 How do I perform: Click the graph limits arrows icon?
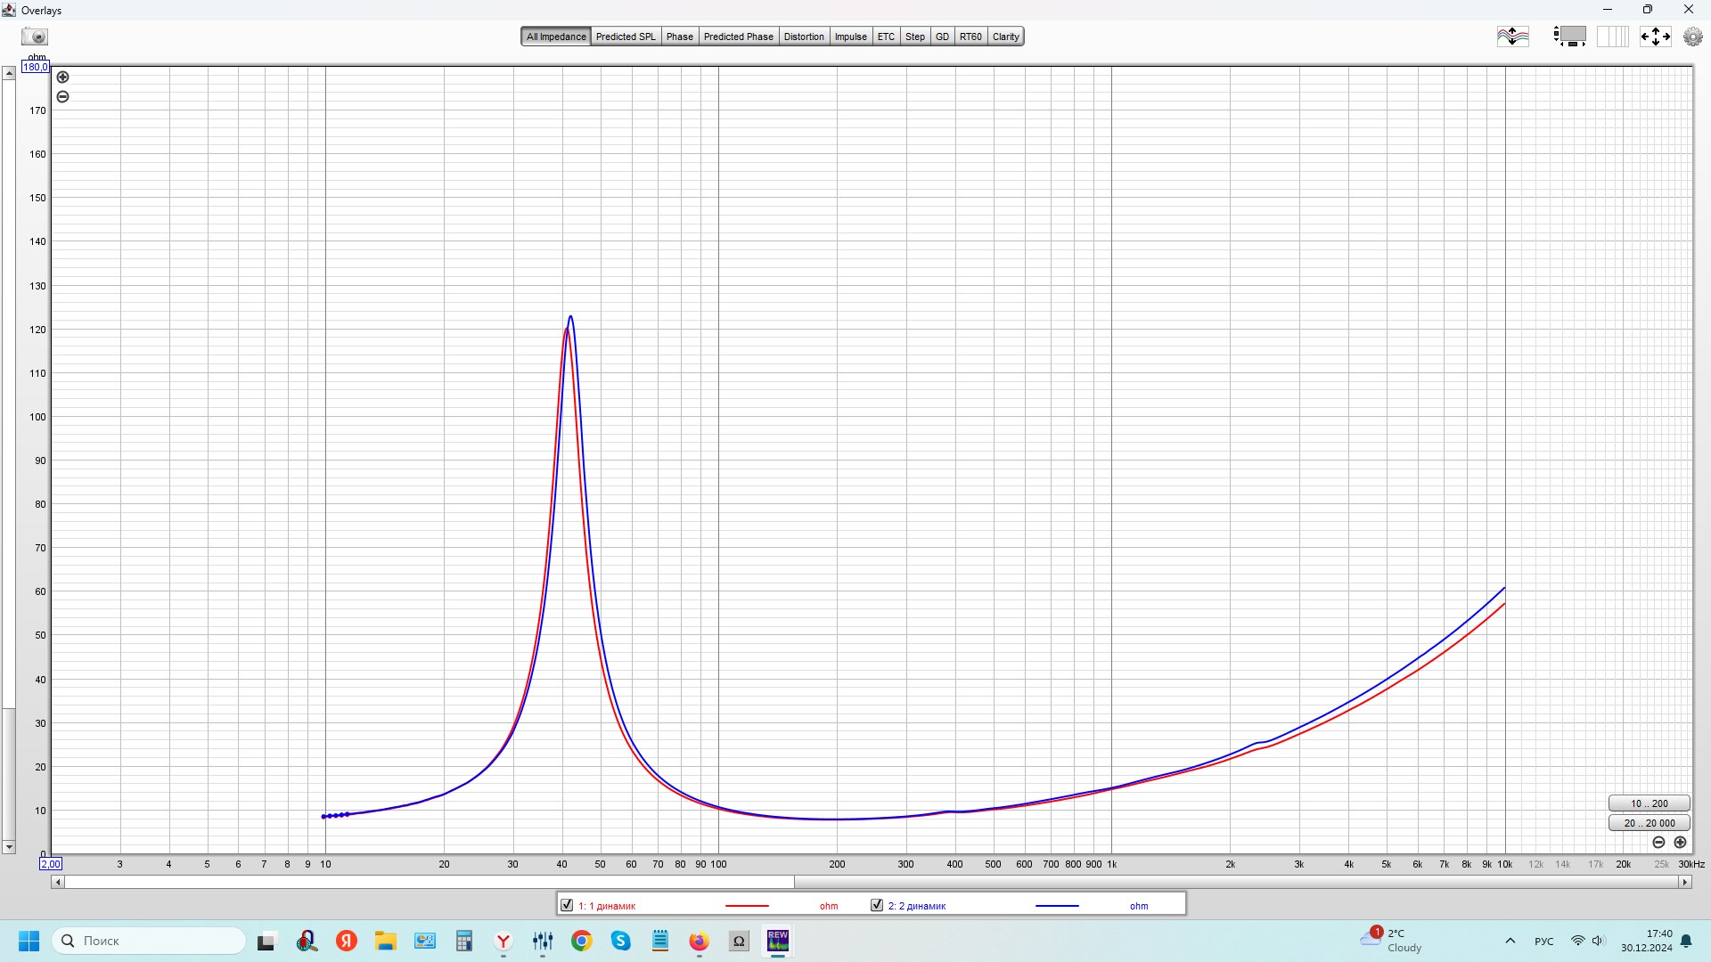pyautogui.click(x=1655, y=37)
